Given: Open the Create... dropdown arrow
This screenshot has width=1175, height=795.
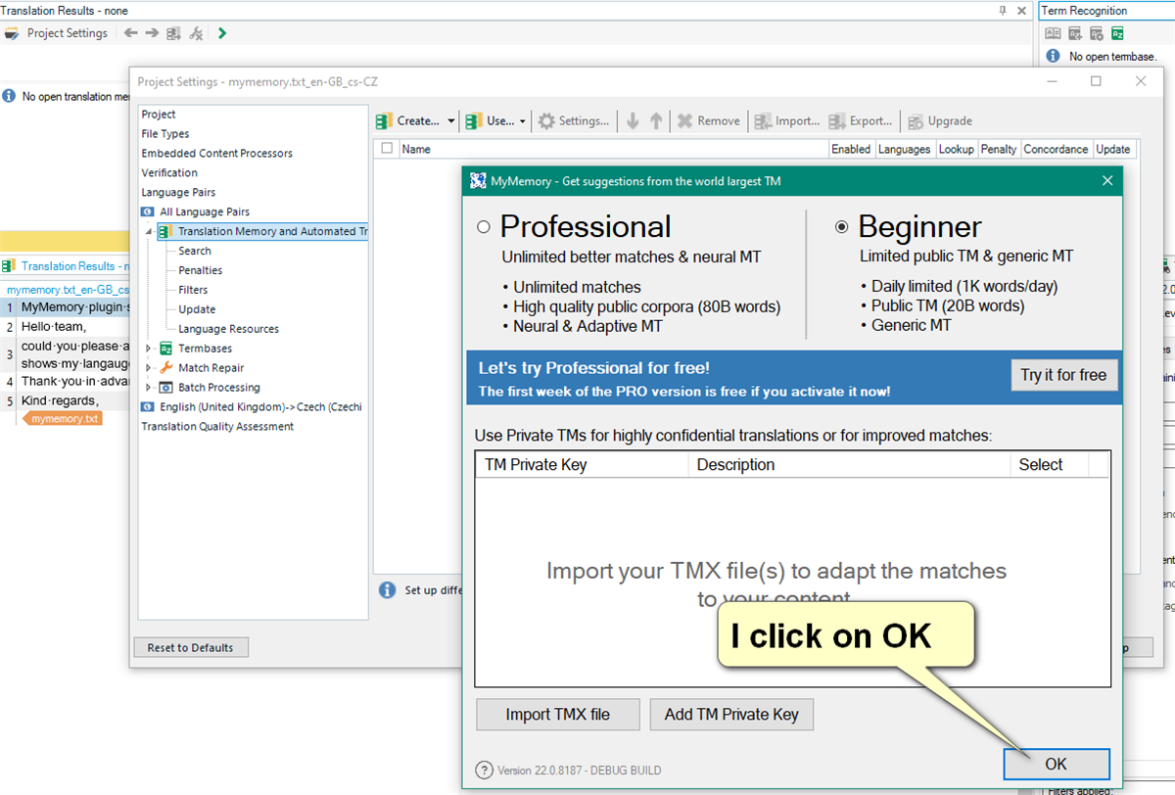Looking at the screenshot, I should point(451,121).
